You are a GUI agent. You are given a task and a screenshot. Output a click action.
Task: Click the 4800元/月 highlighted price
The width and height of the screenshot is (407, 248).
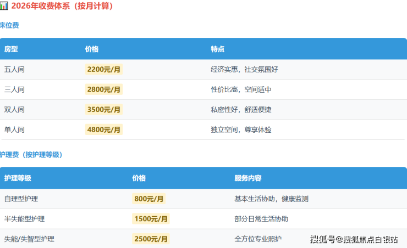coord(104,129)
